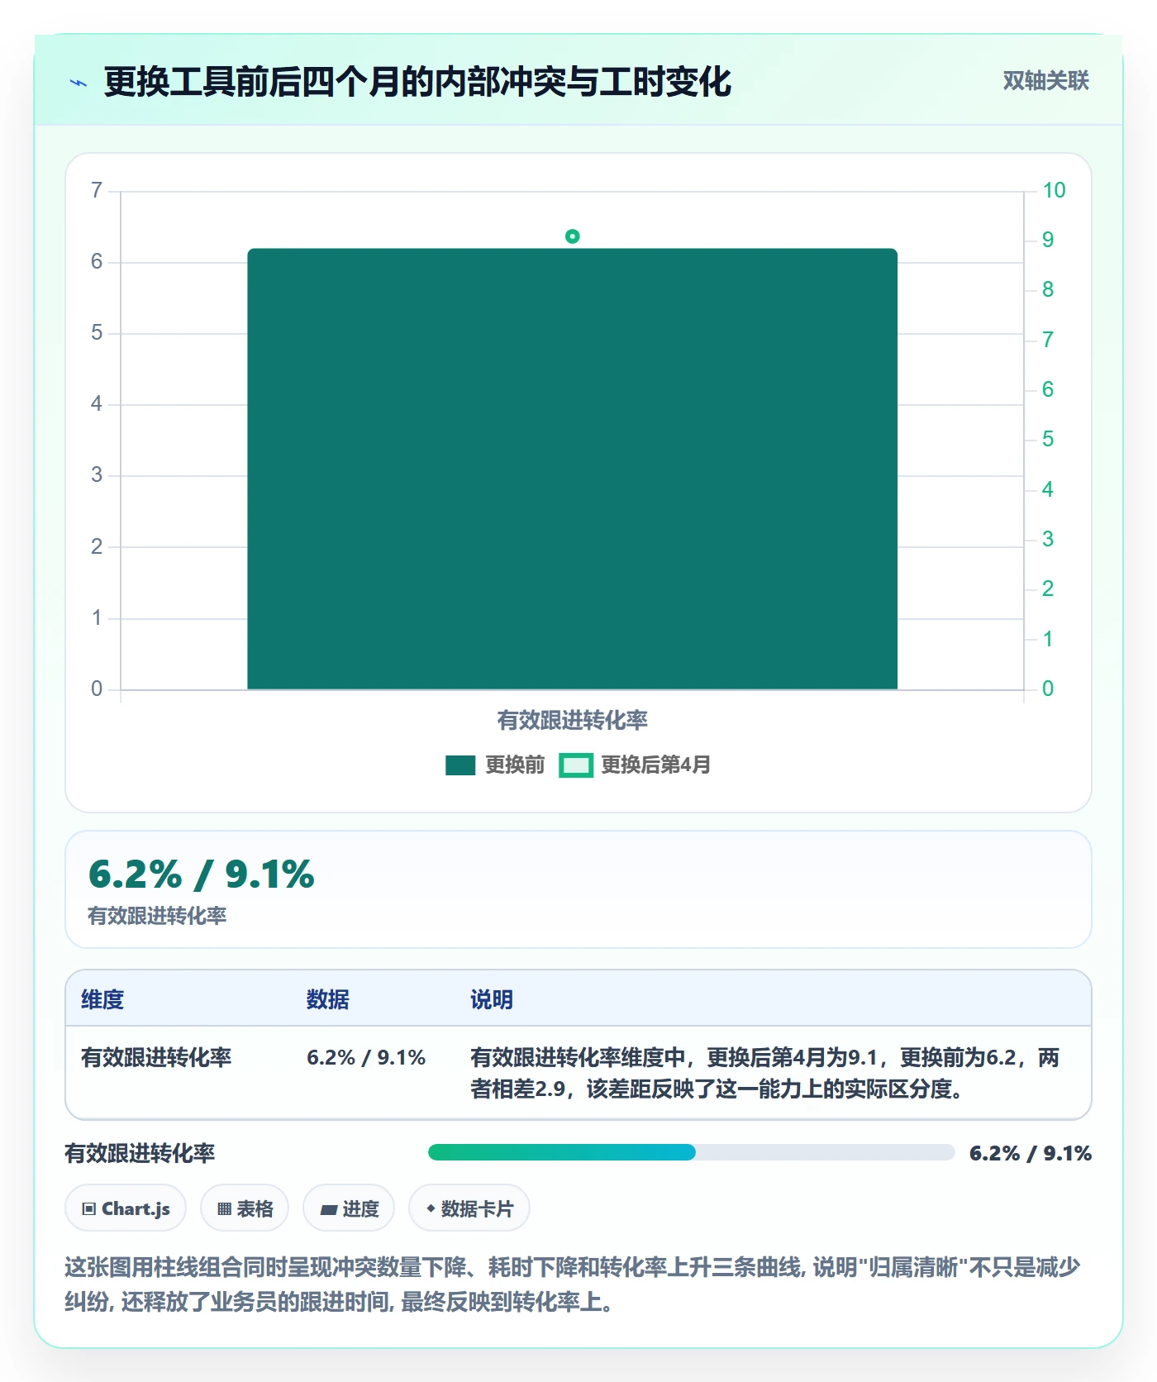The width and height of the screenshot is (1157, 1382).
Task: Click the green data point above the bar
Action: [x=572, y=236]
